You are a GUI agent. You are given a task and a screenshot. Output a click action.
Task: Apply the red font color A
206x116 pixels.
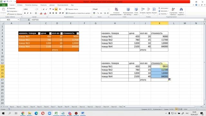click(x=45, y=13)
